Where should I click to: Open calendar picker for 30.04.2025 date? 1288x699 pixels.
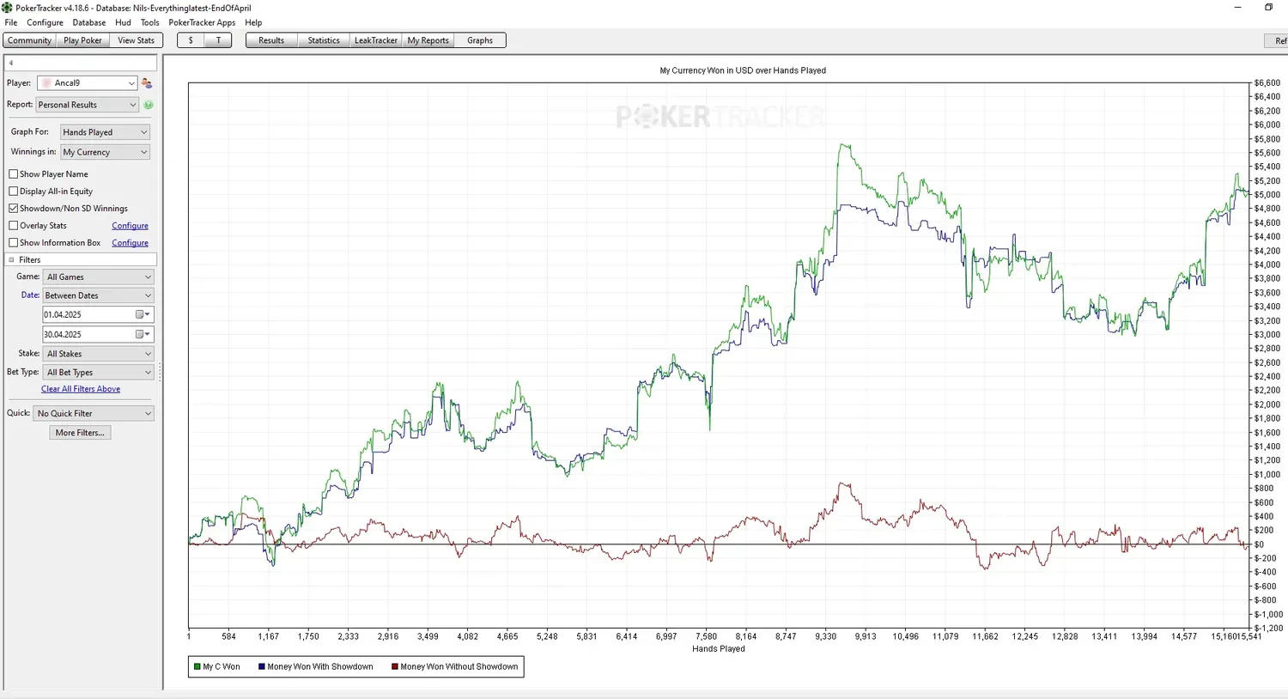pos(142,334)
